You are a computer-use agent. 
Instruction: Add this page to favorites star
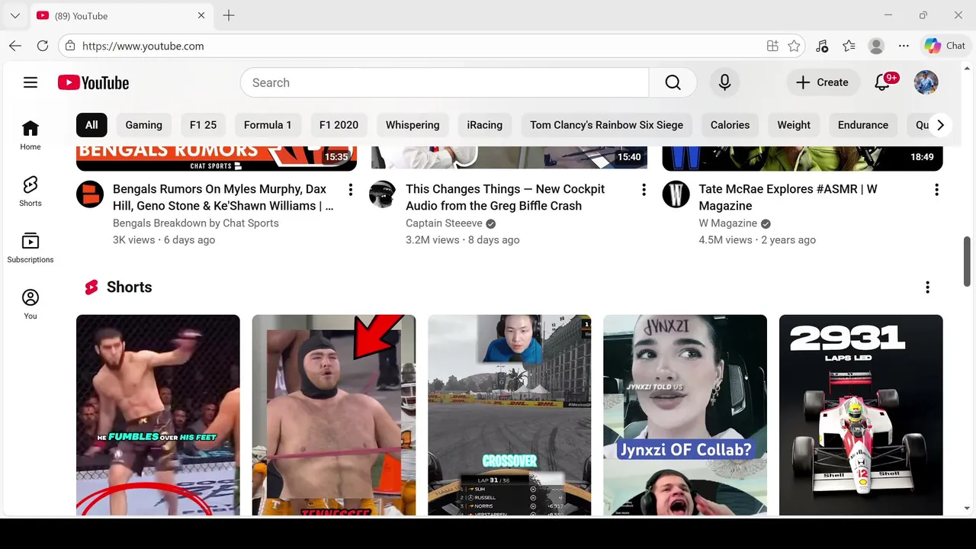(x=794, y=46)
